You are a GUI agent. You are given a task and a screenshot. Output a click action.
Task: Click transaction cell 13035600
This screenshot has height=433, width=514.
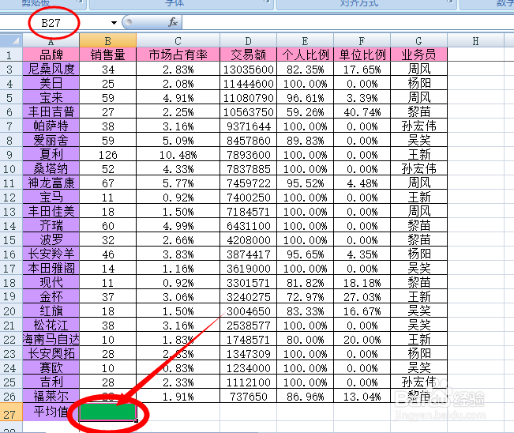pyautogui.click(x=248, y=69)
